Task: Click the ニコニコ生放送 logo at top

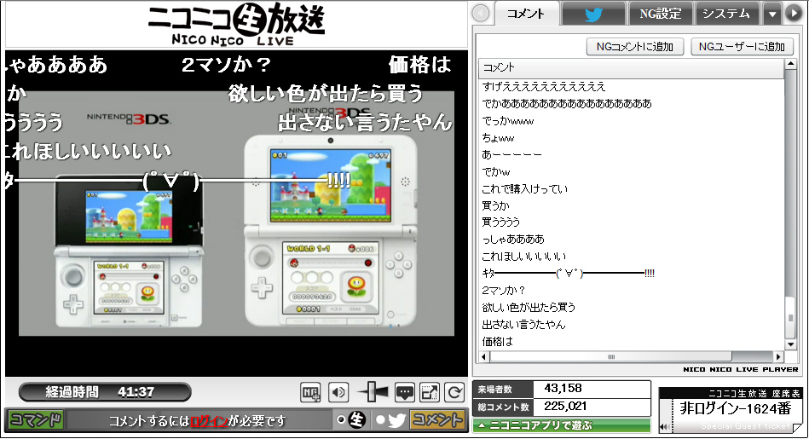Action: point(236,24)
